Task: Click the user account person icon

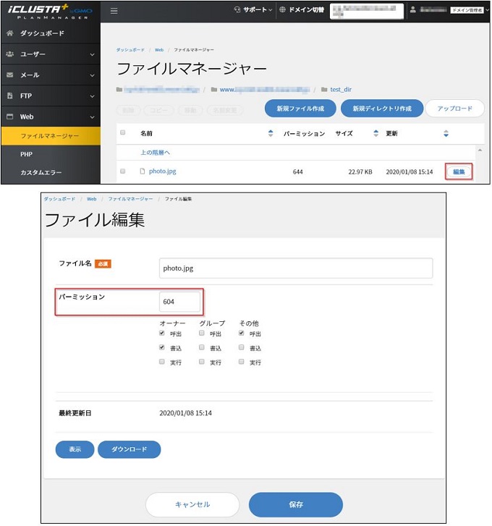Action: [x=413, y=9]
